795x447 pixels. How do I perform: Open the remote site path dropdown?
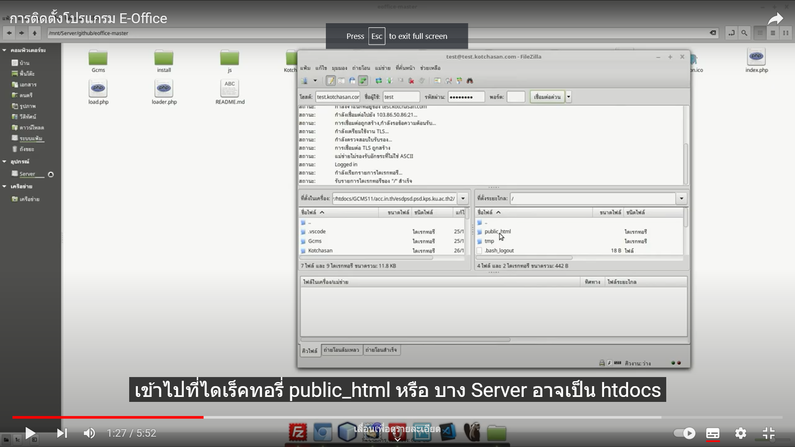[681, 199]
